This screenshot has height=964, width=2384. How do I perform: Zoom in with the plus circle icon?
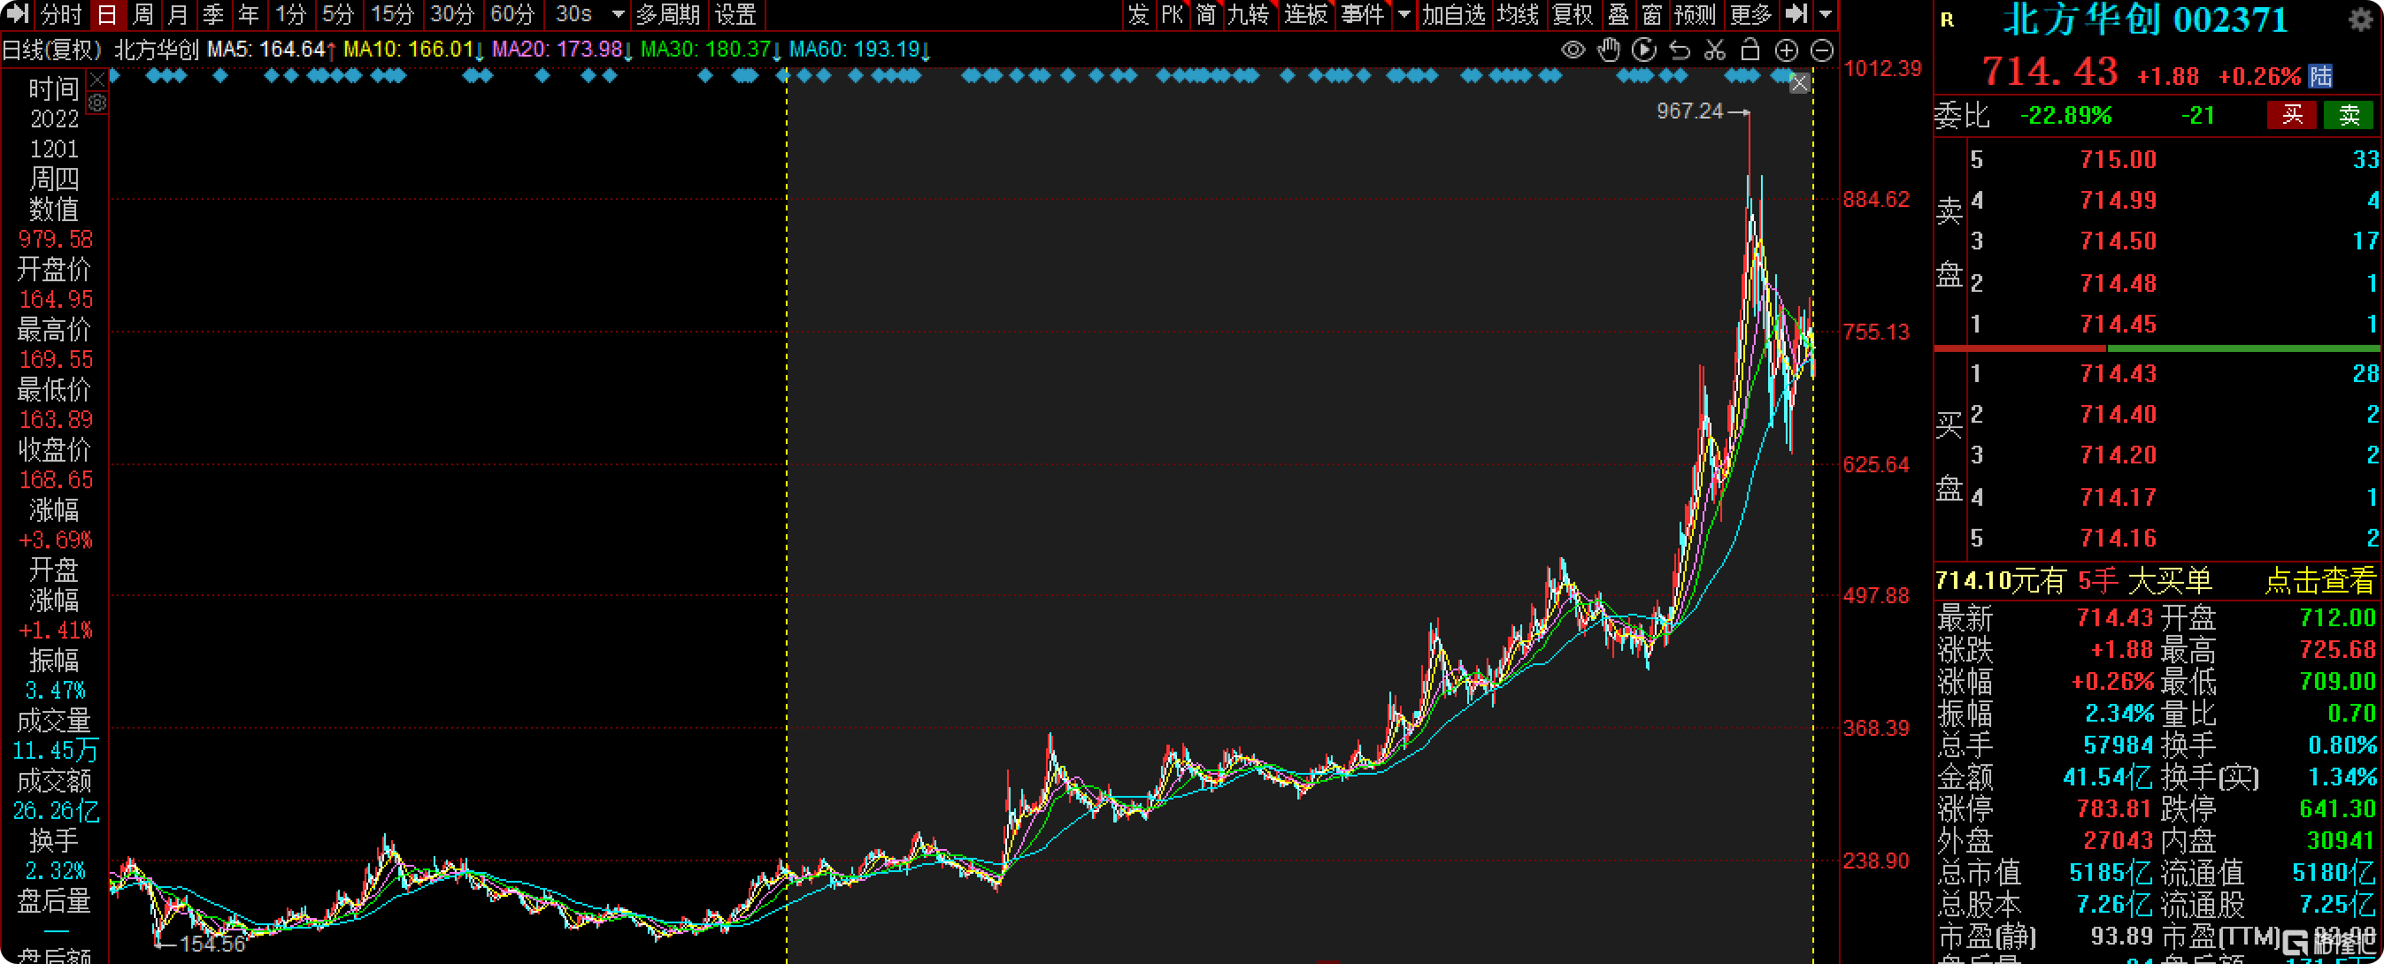tap(1786, 50)
